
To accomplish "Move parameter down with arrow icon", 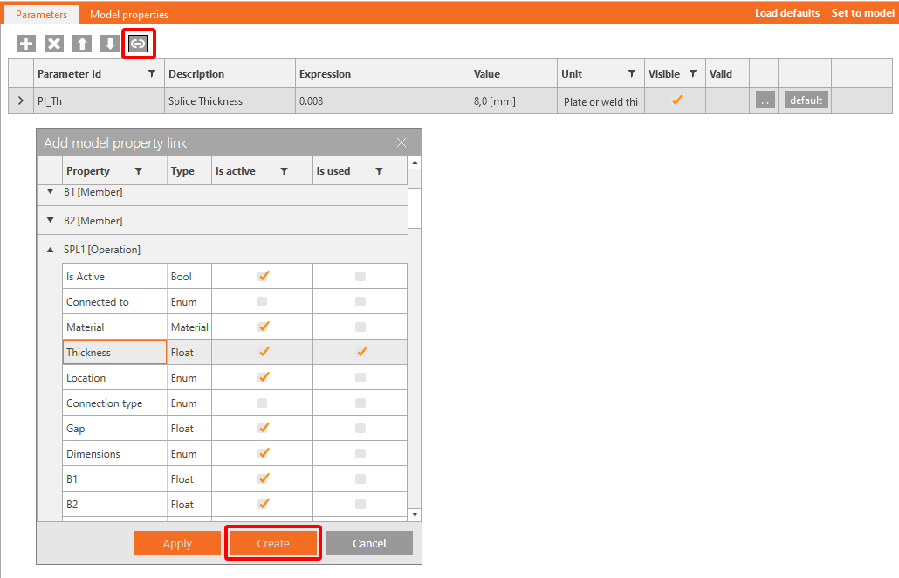I will coord(109,44).
